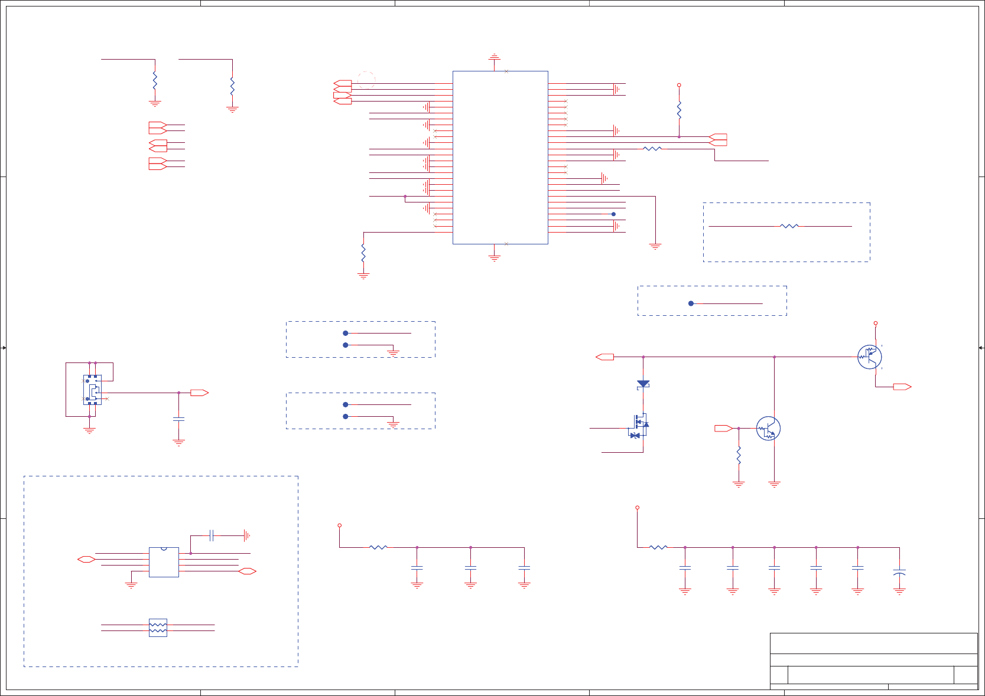Viewport: 985px width, 696px height.
Task: Select the Schottky diode above the MOSFET
Action: 643,384
